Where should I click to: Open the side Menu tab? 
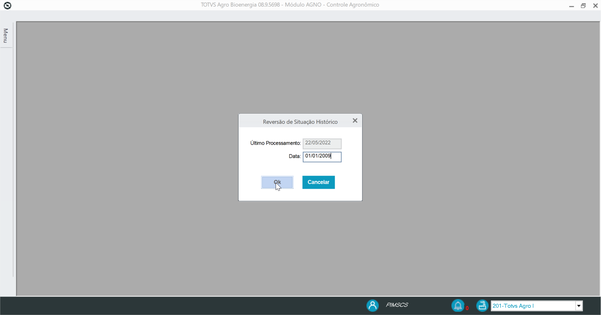click(5, 36)
